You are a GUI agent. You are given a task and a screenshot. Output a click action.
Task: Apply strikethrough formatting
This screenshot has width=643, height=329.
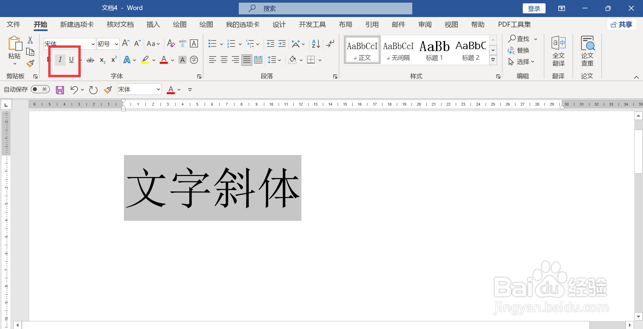(90, 60)
